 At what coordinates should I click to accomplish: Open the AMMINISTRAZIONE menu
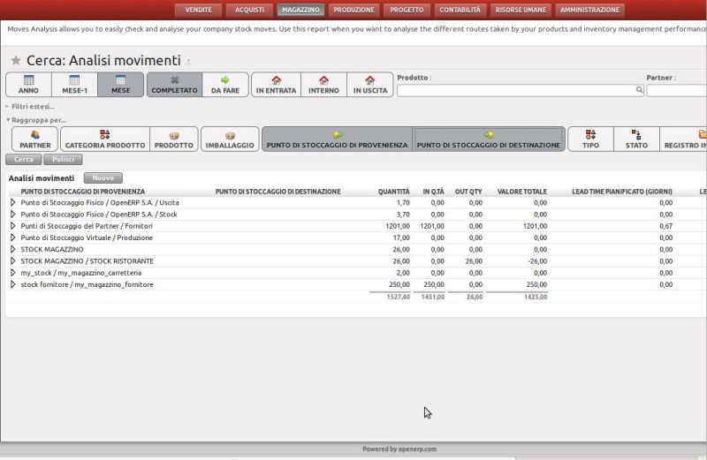tap(589, 10)
